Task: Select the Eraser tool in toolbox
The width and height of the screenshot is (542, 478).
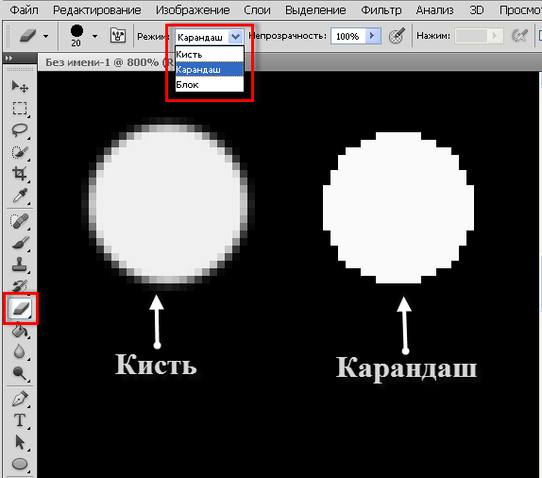Action: [21, 308]
